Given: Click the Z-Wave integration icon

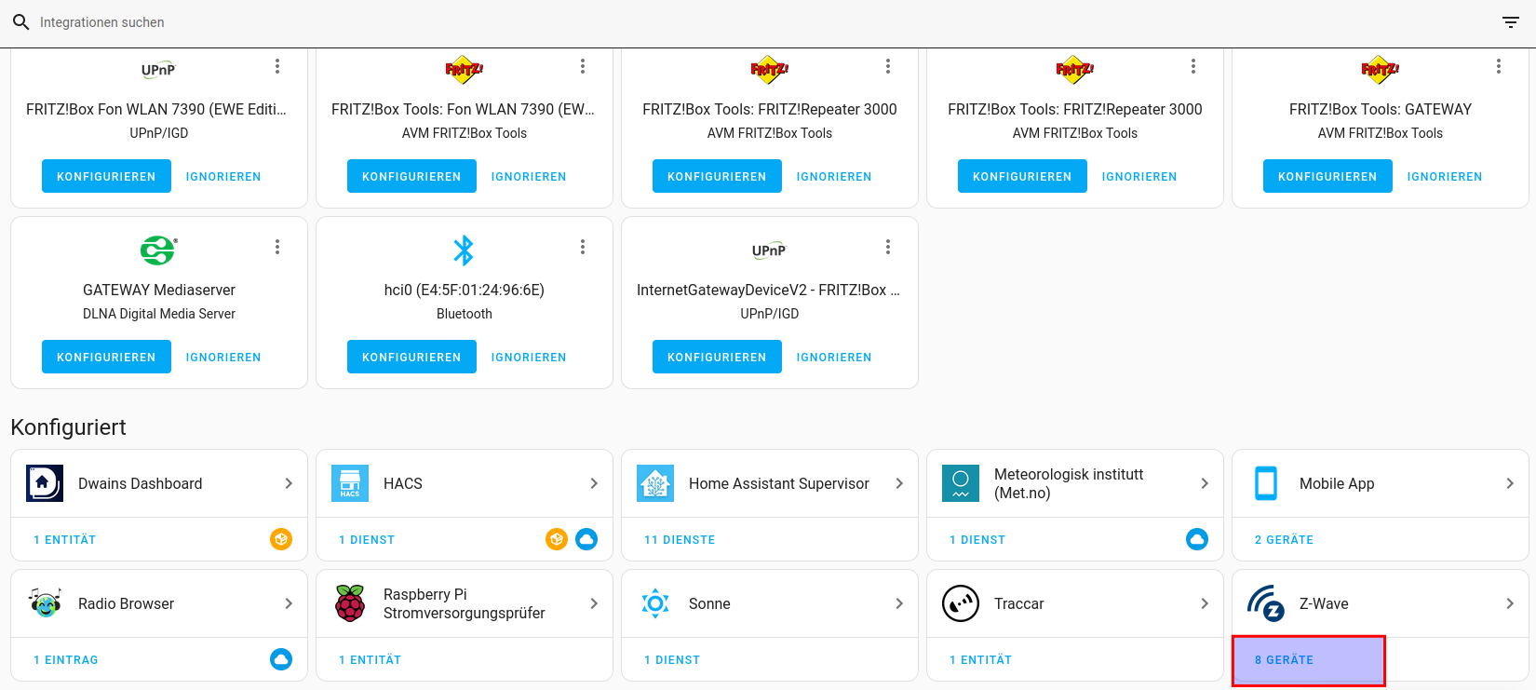Looking at the screenshot, I should pos(1265,603).
